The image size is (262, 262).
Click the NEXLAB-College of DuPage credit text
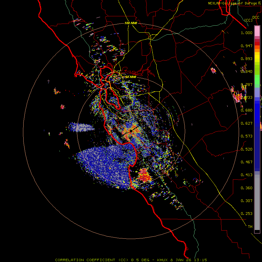tap(234, 3)
